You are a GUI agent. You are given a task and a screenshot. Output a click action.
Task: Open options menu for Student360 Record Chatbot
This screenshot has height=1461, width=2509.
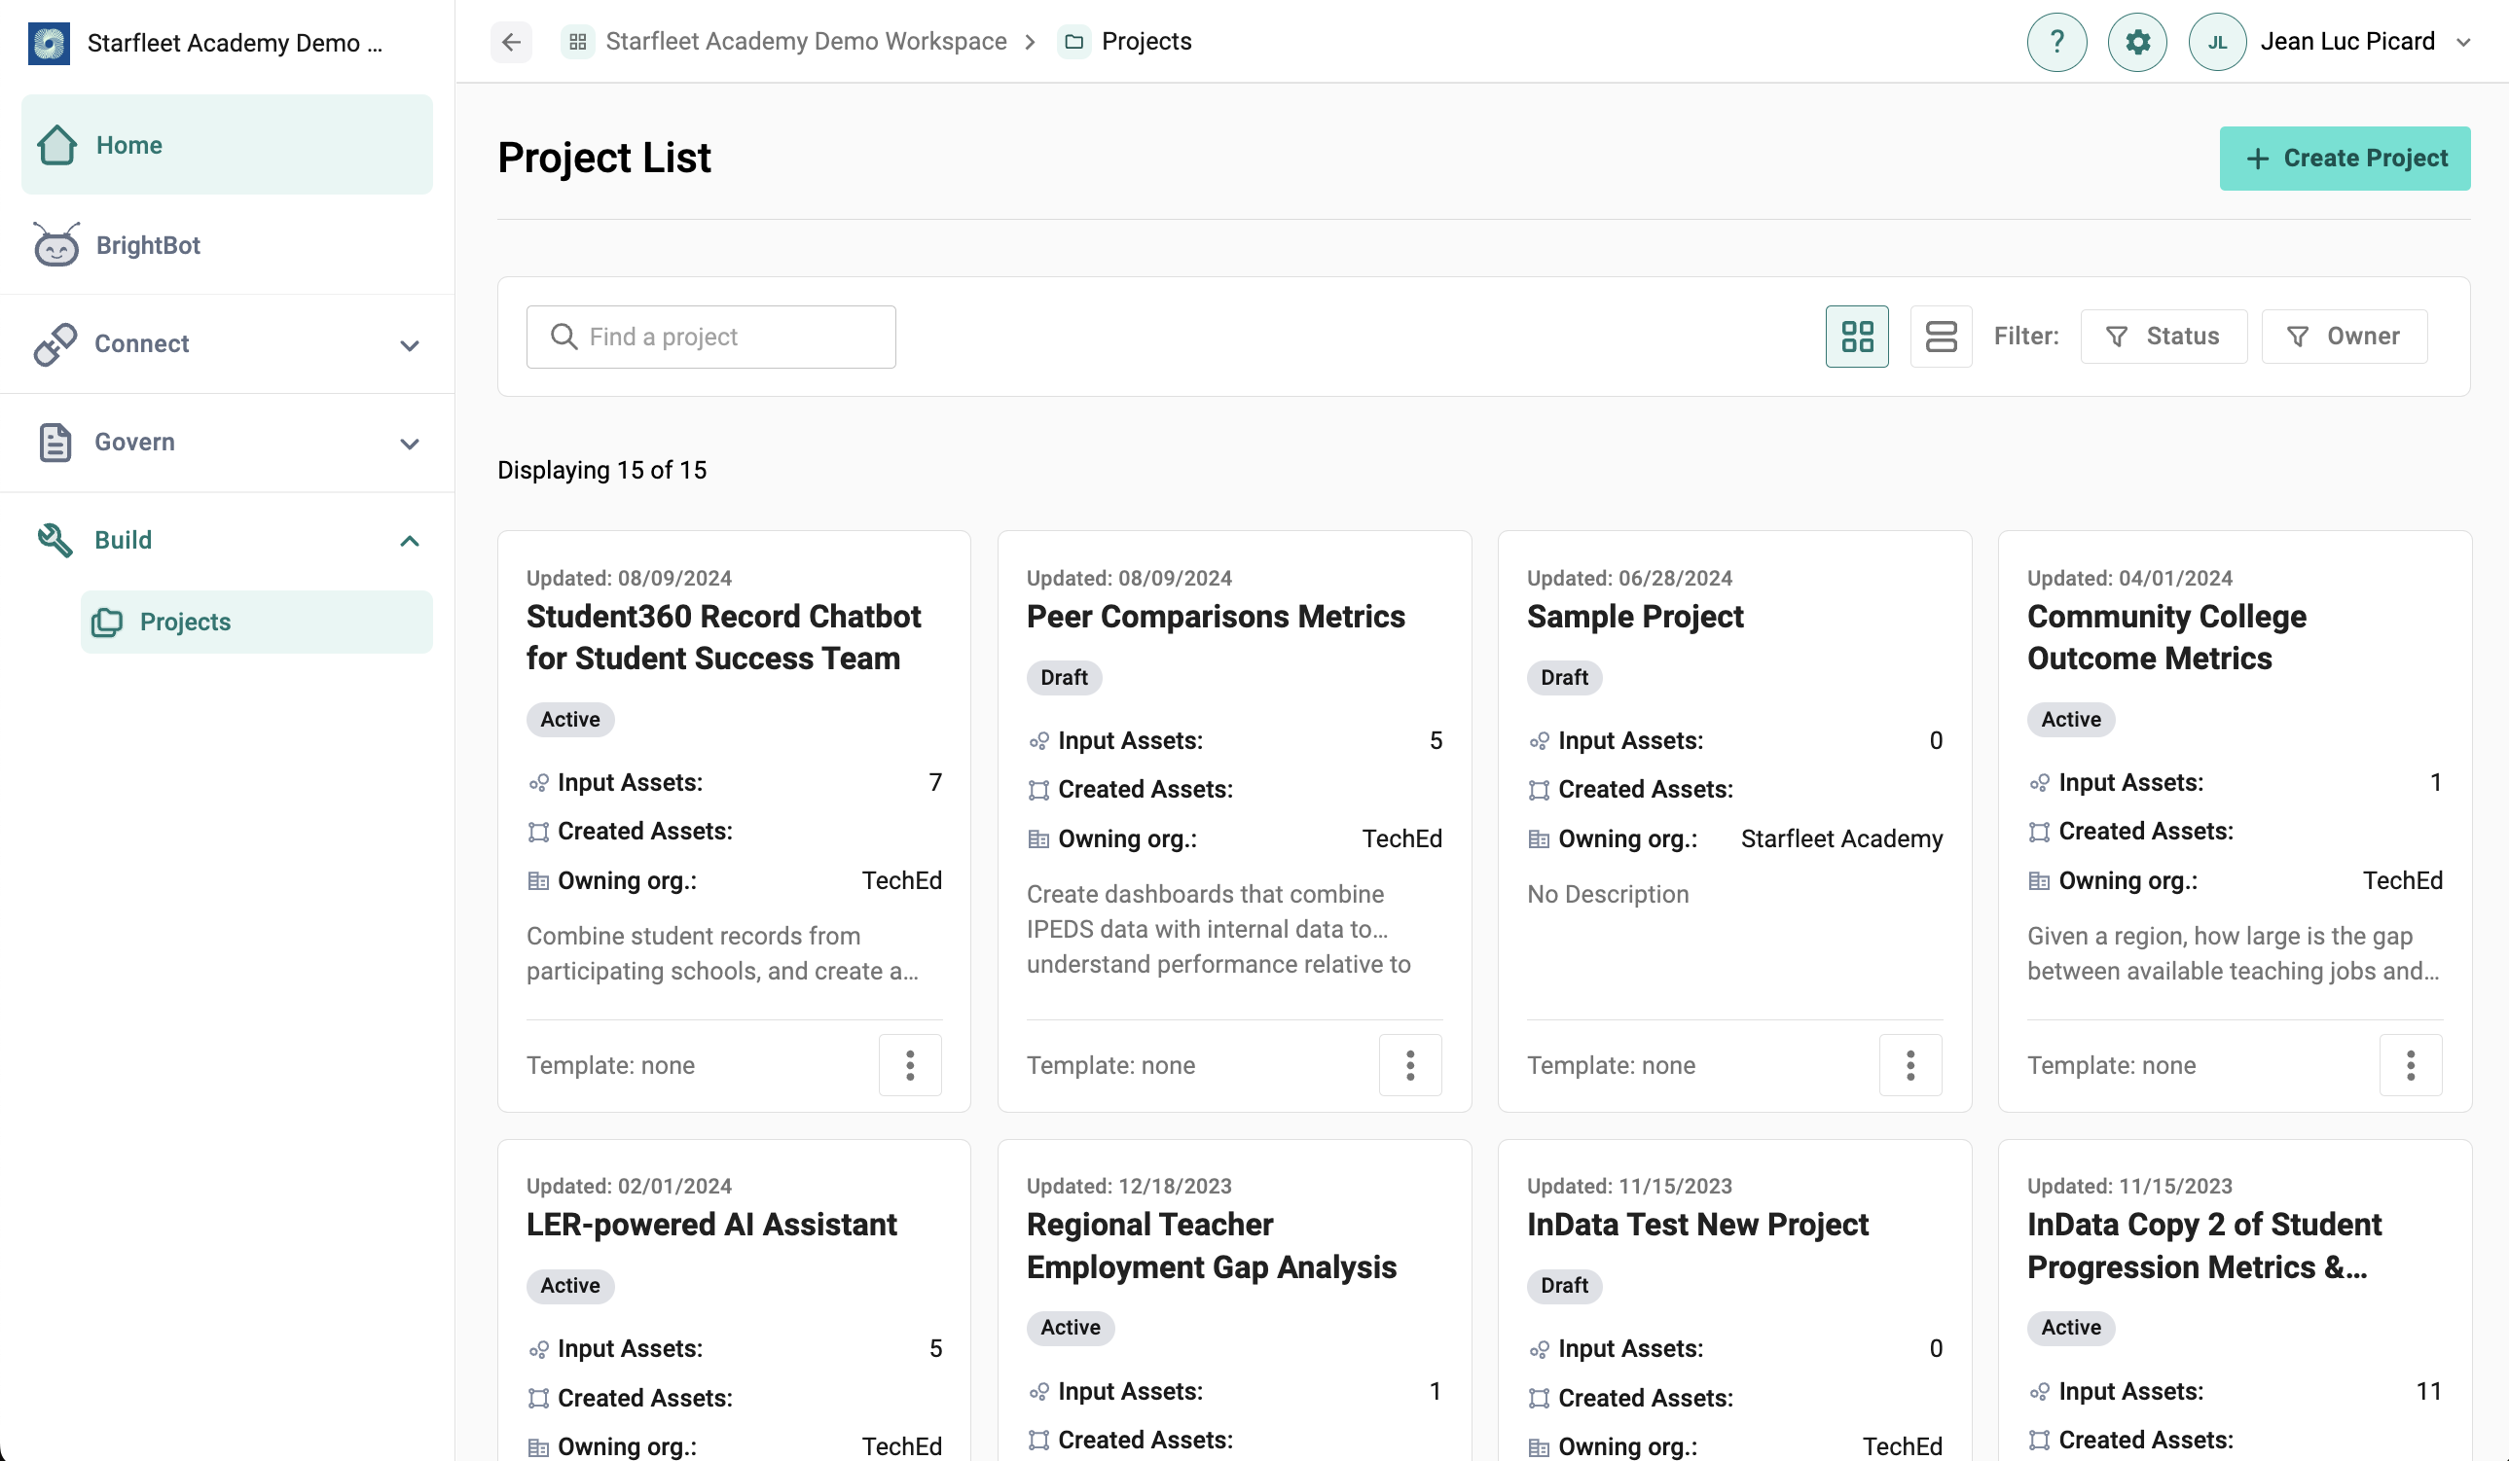pyautogui.click(x=910, y=1065)
